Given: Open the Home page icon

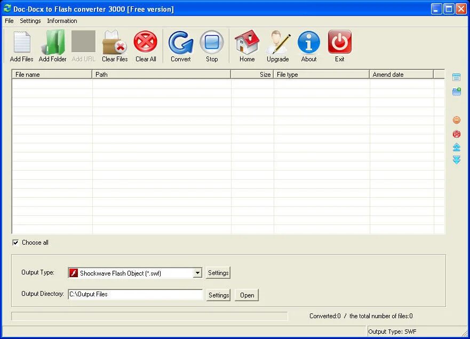Looking at the screenshot, I should coord(247,42).
